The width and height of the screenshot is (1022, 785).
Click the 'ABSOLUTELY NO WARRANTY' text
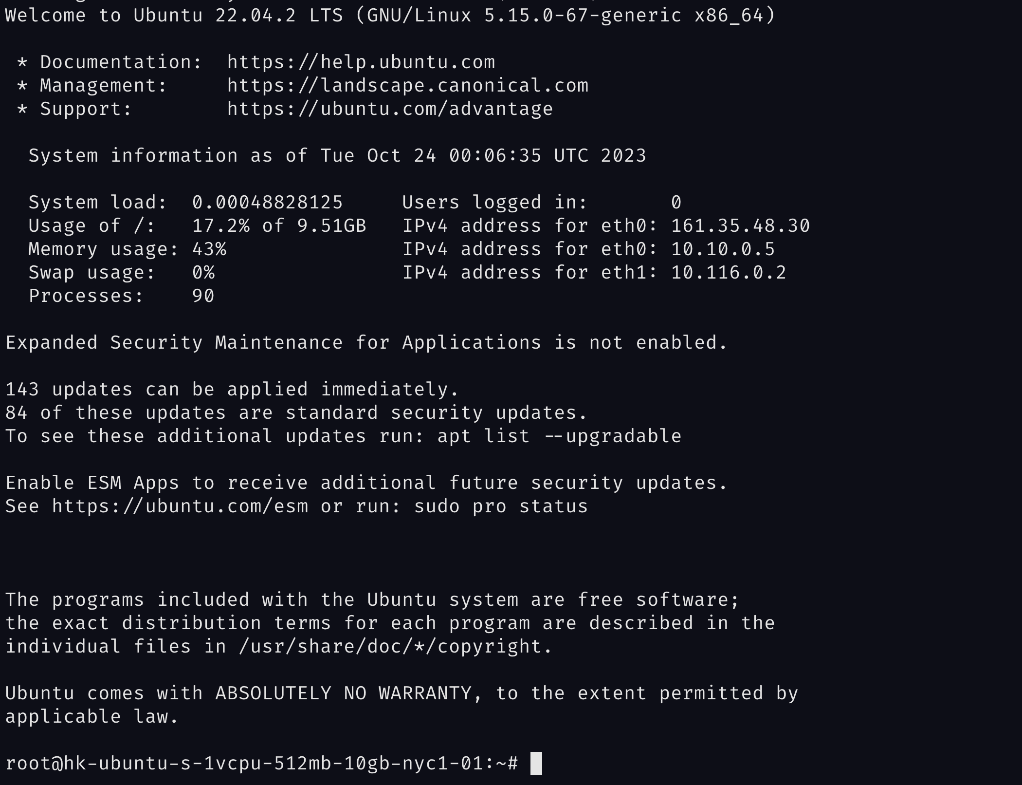click(343, 693)
